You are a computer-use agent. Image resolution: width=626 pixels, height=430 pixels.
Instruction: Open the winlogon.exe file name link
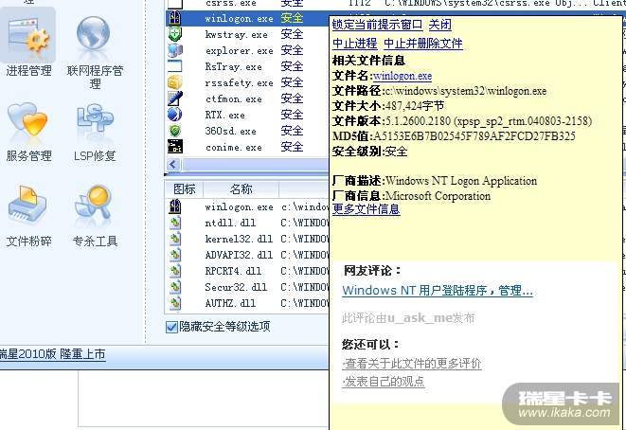click(402, 76)
